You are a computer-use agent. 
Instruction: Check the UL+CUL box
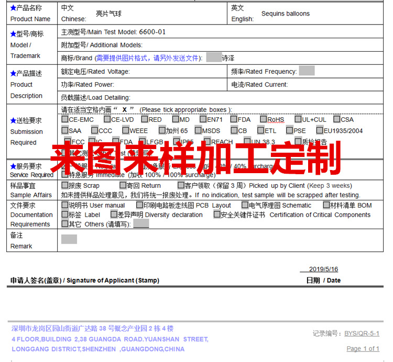298,119
